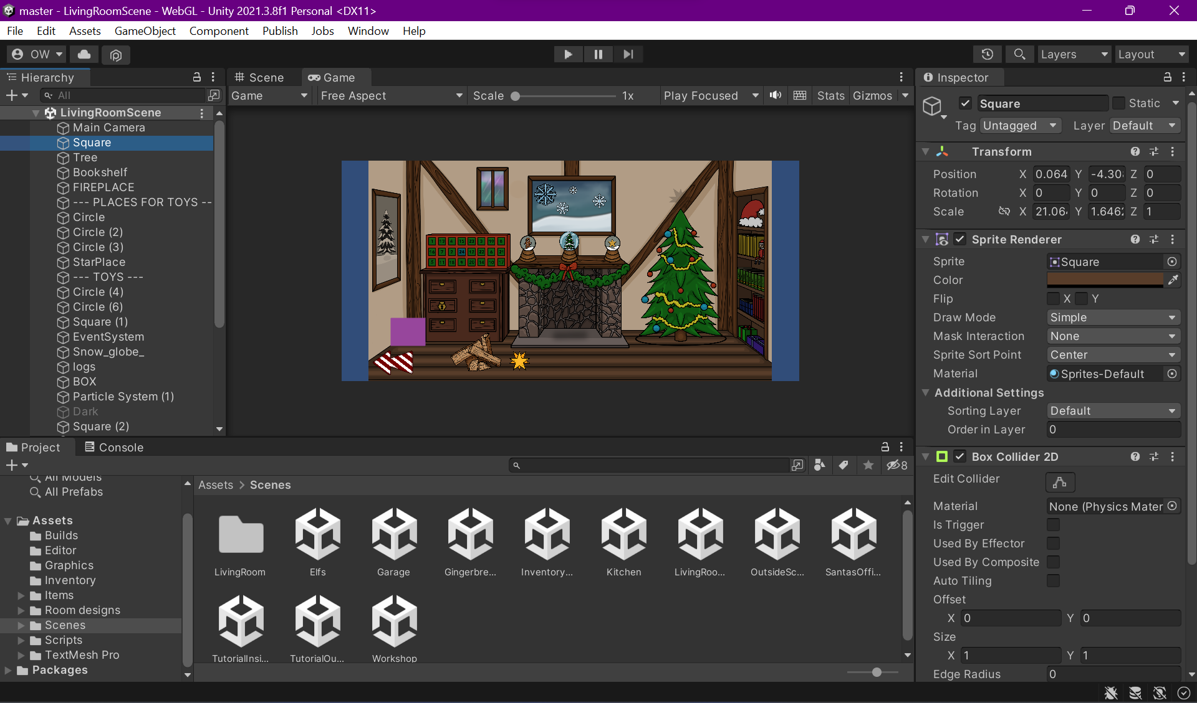Viewport: 1197px width, 703px height.
Task: Click the Material object picker for Sprites-Default
Action: [1172, 374]
